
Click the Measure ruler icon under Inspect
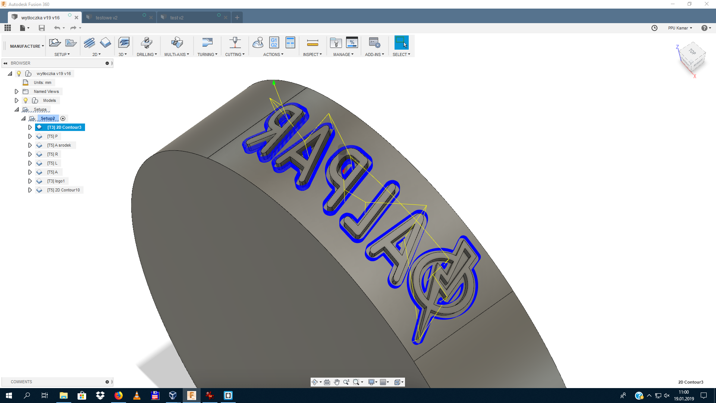click(313, 43)
